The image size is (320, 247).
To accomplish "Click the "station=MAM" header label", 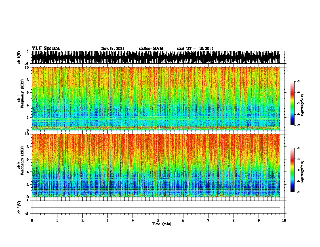I will tap(151, 48).
